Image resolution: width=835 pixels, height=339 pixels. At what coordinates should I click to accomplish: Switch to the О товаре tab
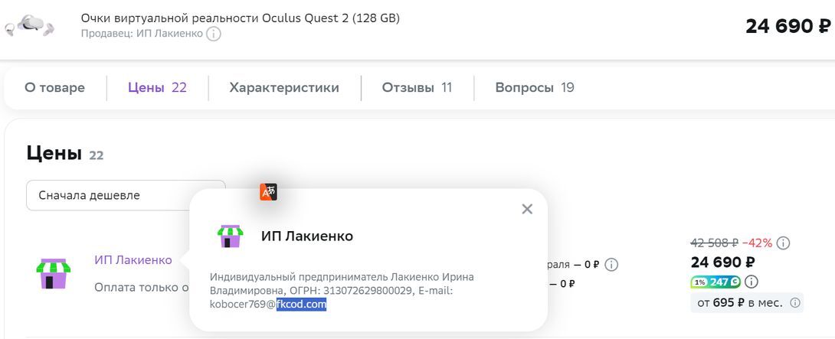point(54,88)
